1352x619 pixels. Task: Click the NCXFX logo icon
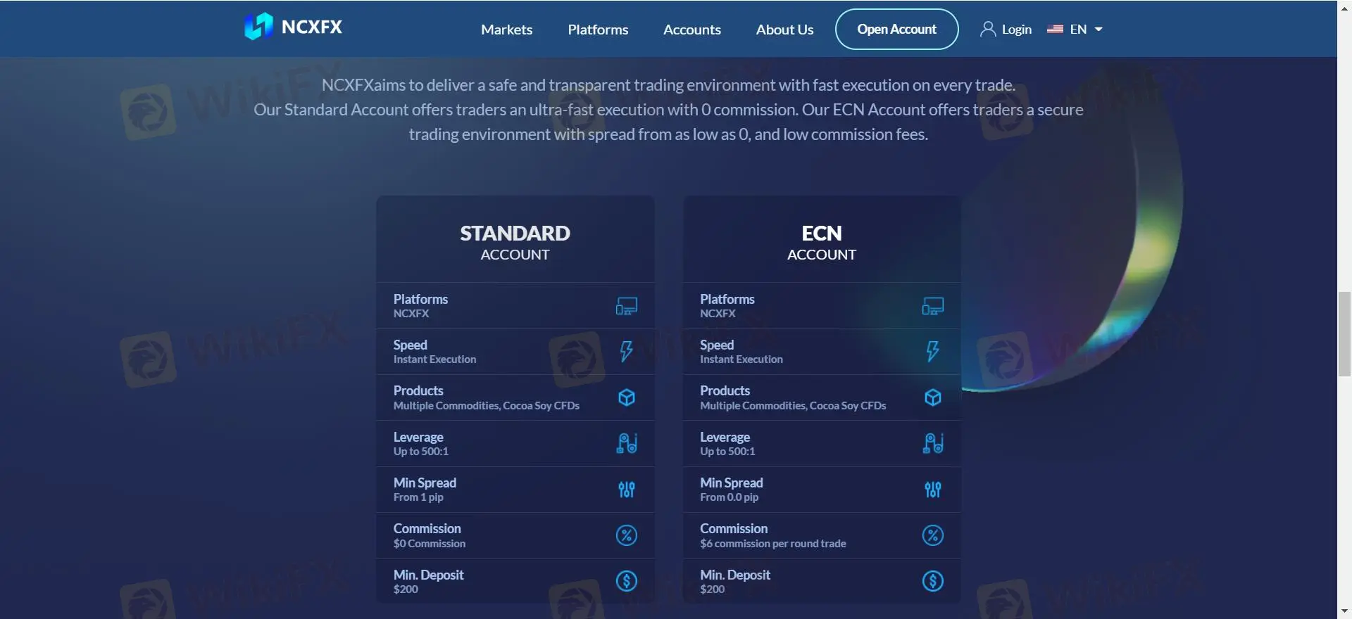[258, 27]
